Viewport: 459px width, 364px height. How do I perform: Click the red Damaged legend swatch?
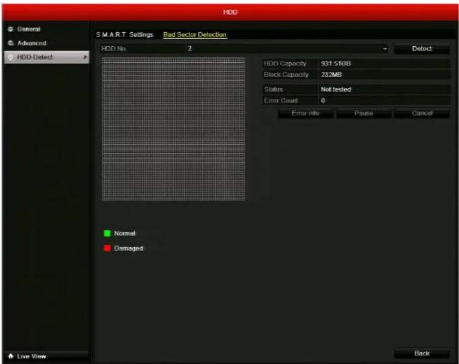pos(107,248)
